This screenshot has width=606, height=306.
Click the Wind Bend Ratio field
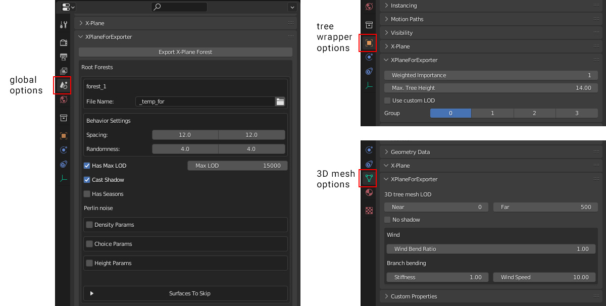coord(491,249)
